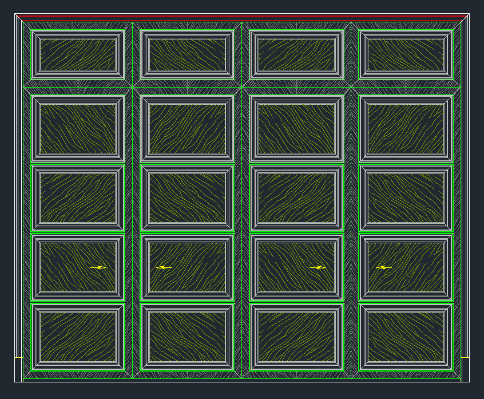Select the top-row panel in the third column

[x=296, y=54]
